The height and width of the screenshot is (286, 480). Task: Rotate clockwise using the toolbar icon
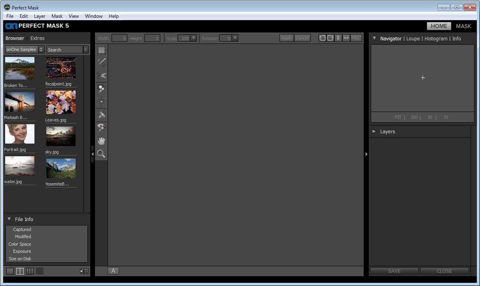tap(330, 38)
